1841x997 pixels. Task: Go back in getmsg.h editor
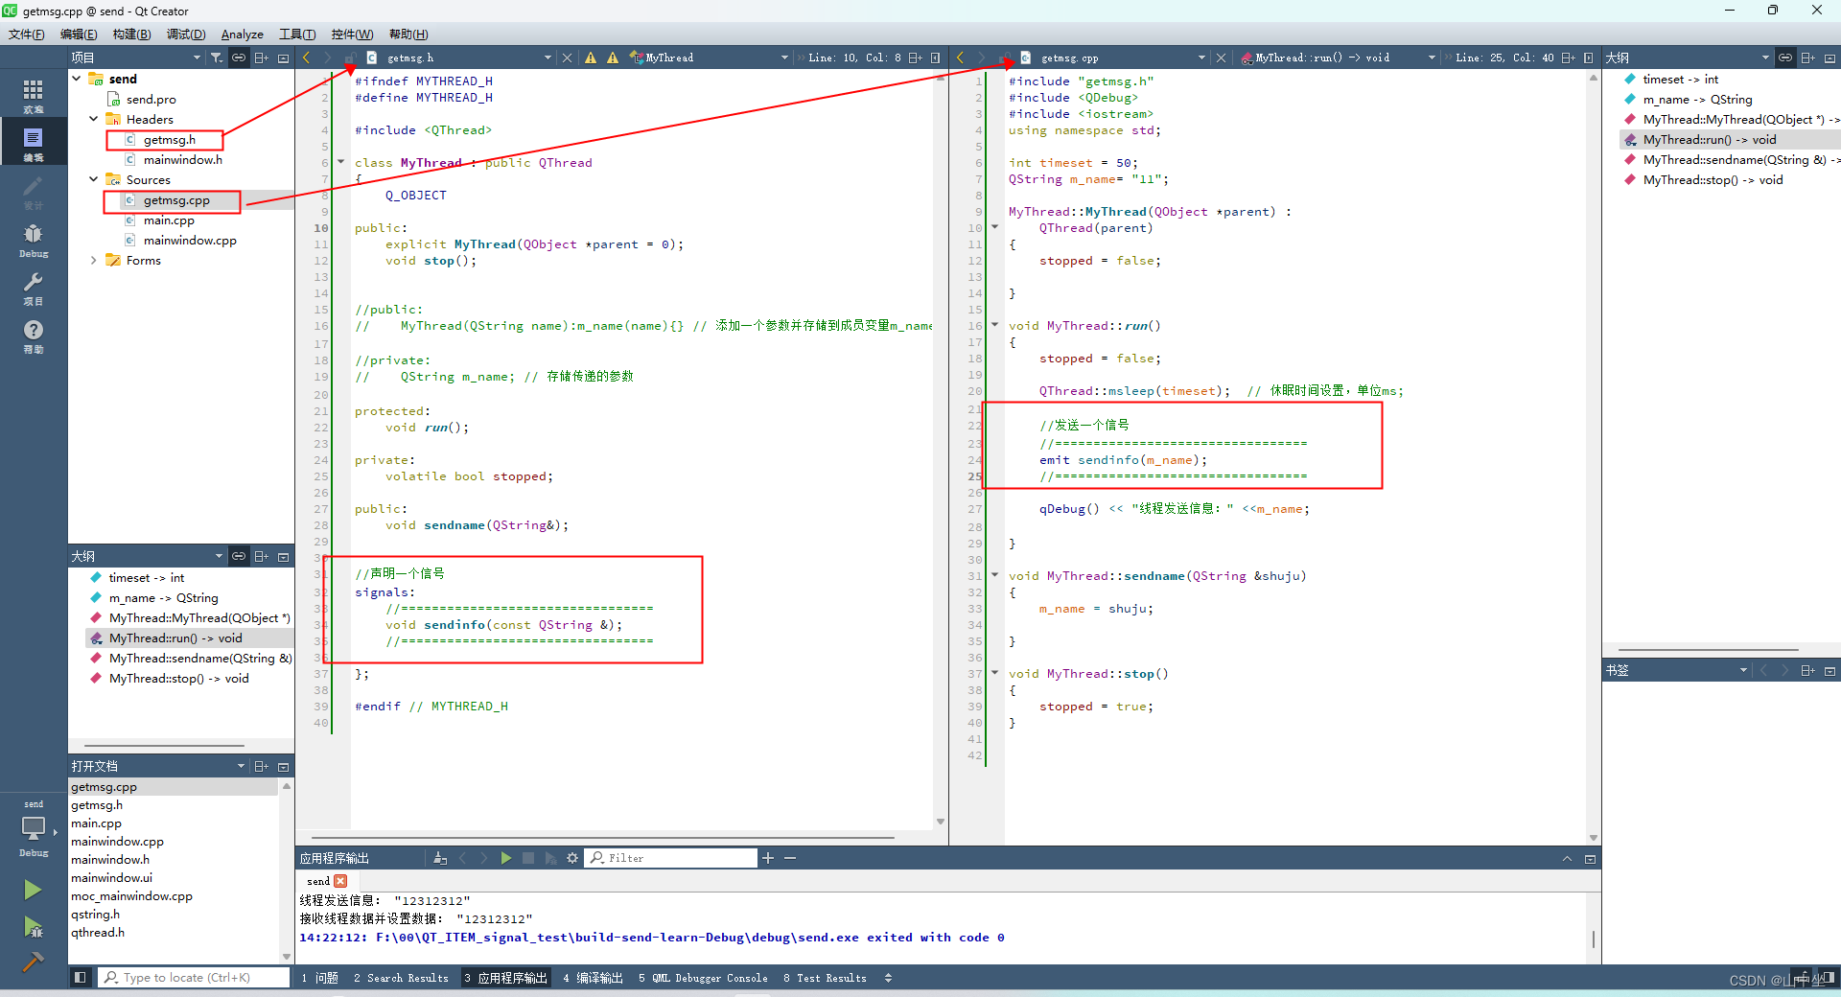coord(307,58)
